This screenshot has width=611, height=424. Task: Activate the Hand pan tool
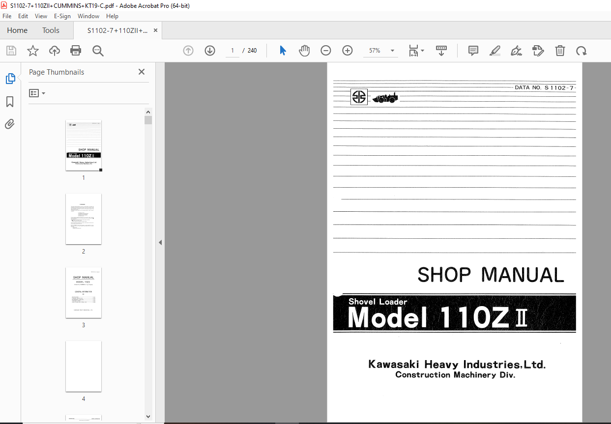pos(304,51)
